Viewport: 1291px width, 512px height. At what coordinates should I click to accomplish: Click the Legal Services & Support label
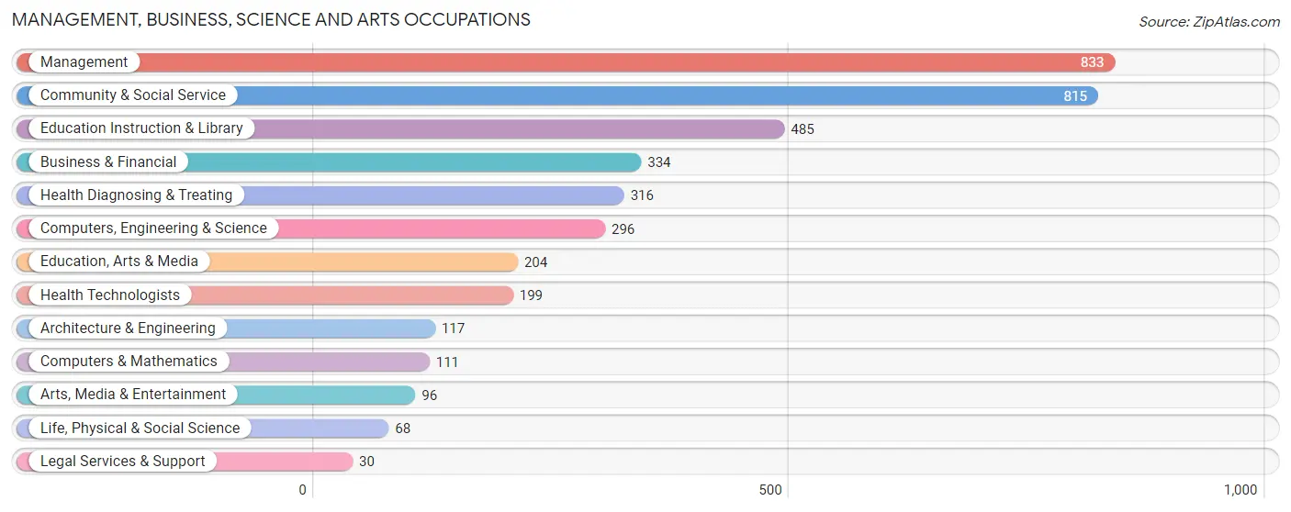(123, 462)
